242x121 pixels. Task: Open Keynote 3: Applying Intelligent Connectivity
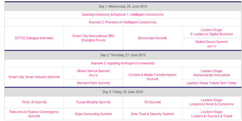tap(123, 63)
